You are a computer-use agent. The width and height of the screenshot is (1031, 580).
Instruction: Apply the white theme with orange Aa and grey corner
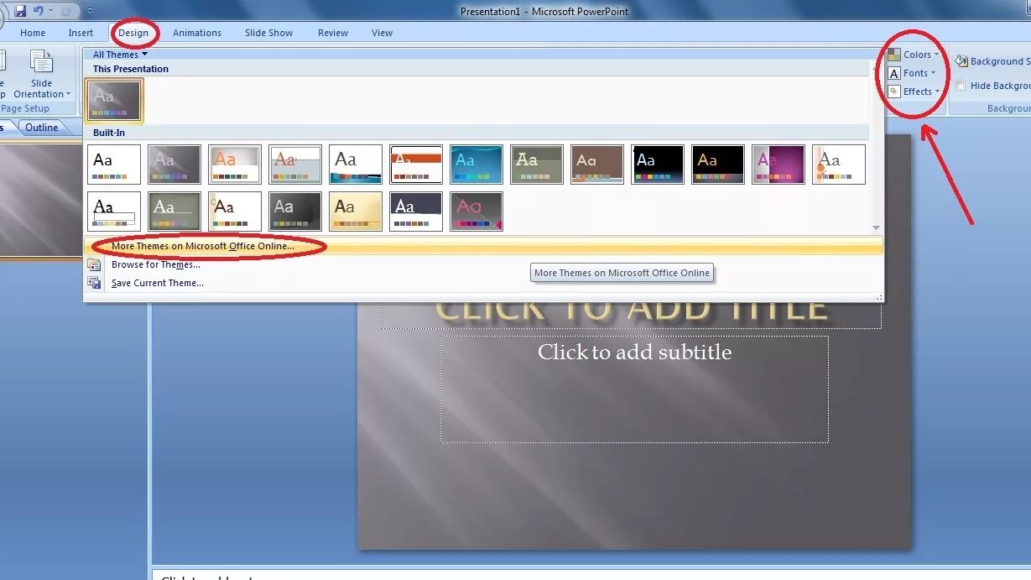pyautogui.click(x=235, y=165)
